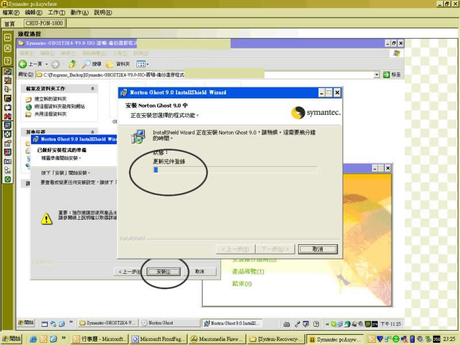The height and width of the screenshot is (345, 460).
Task: Toggle the 資料夾 folders pane in Explorer
Action: point(118,64)
